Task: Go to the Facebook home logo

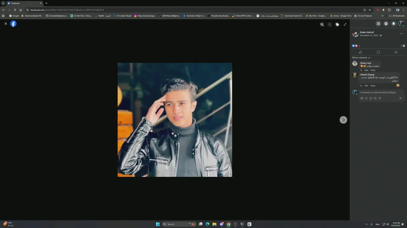Action: [x=13, y=24]
